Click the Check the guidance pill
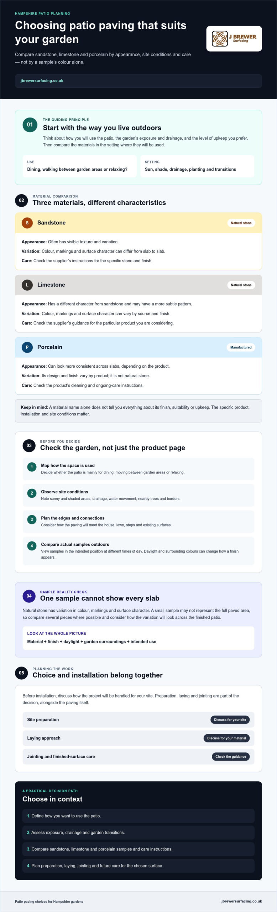Image resolution: width=277 pixels, height=912 pixels. pyautogui.click(x=231, y=757)
